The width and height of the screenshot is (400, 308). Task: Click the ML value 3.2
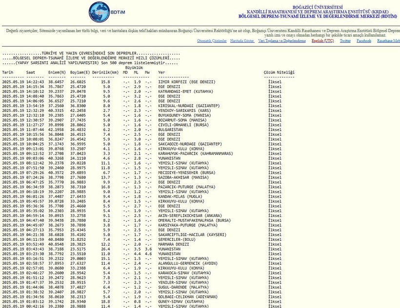coord(137,96)
